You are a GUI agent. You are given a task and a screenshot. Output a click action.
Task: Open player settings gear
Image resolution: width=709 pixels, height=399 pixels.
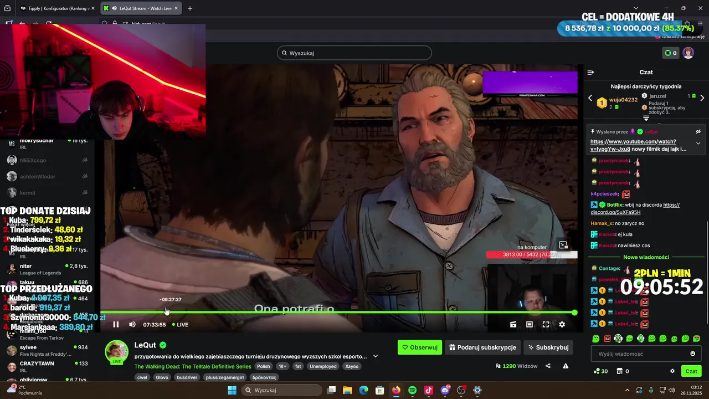point(562,325)
